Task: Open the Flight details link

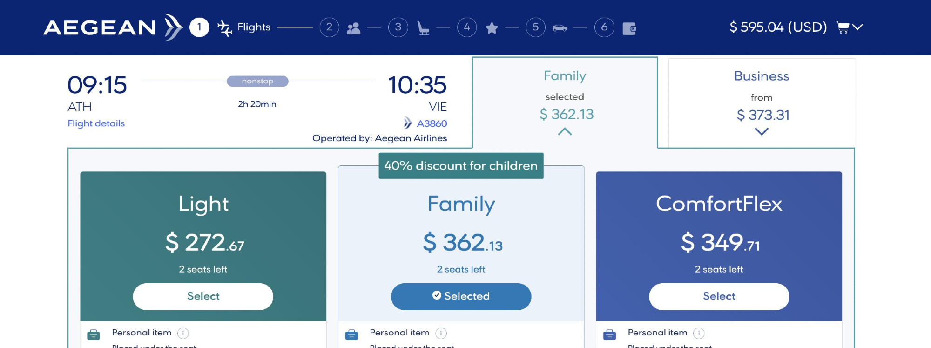Action: [96, 123]
